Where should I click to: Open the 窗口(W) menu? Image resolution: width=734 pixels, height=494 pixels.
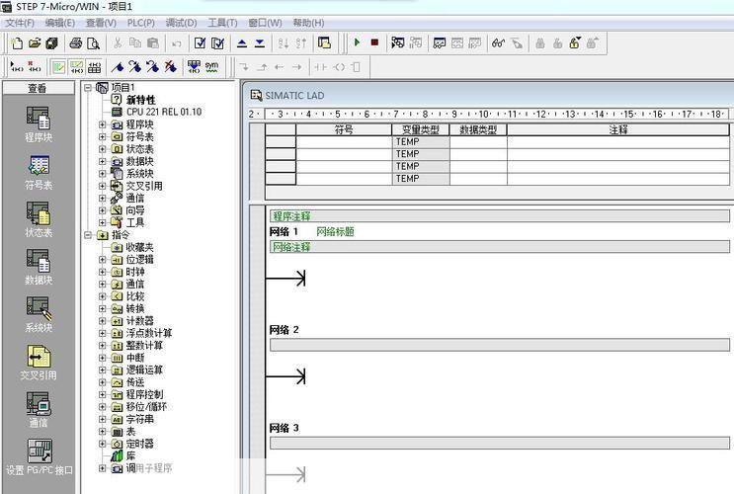pos(265,23)
